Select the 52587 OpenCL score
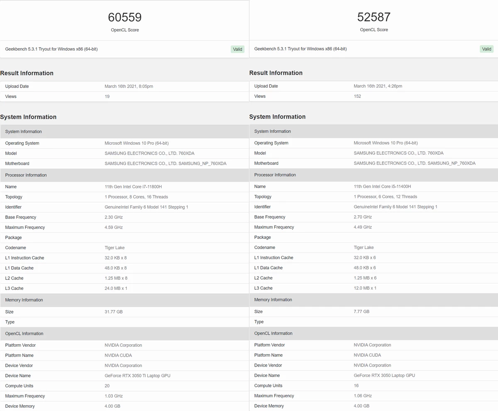 [373, 17]
